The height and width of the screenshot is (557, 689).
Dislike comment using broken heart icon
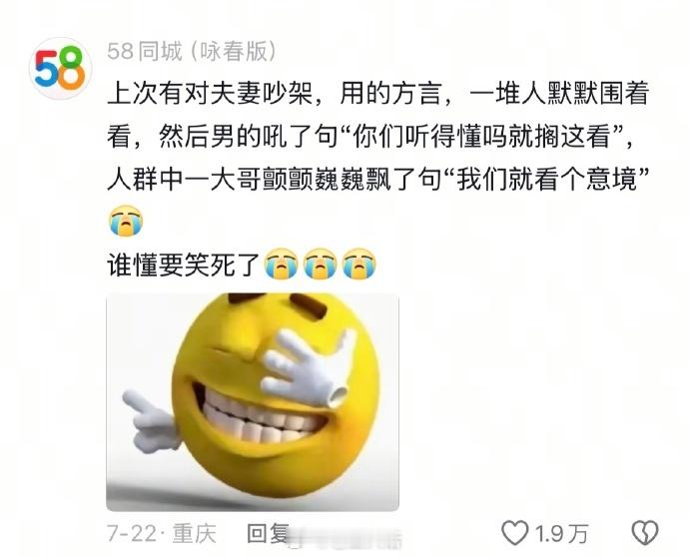(x=645, y=533)
